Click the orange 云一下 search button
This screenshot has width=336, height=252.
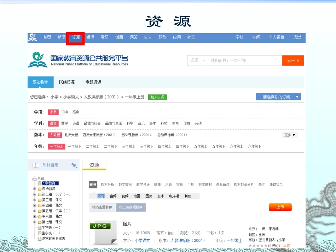pyautogui.click(x=293, y=60)
